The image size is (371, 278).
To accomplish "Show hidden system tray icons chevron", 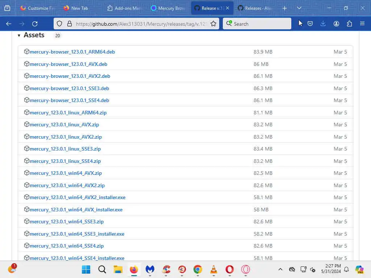I will pyautogui.click(x=280, y=269).
